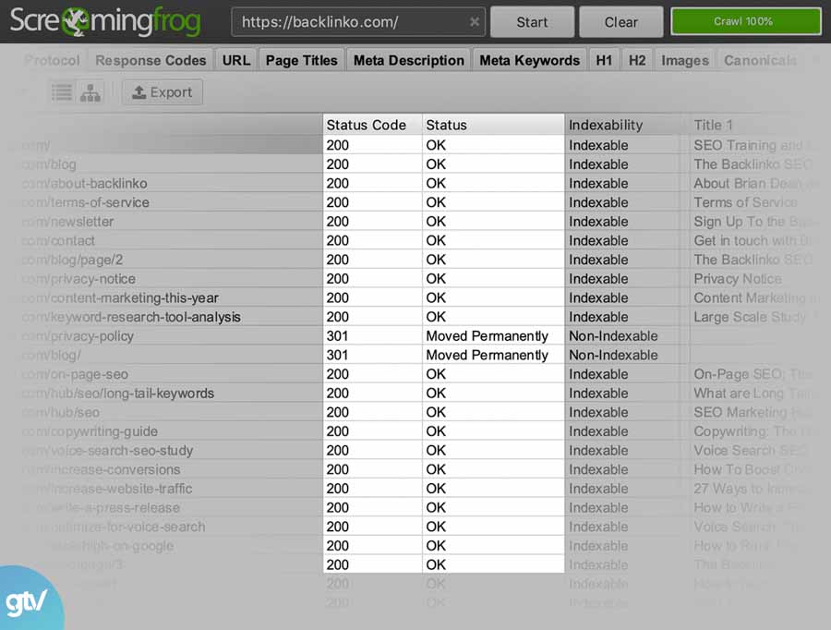Image resolution: width=831 pixels, height=630 pixels.
Task: Click the Clear button
Action: [x=620, y=21]
